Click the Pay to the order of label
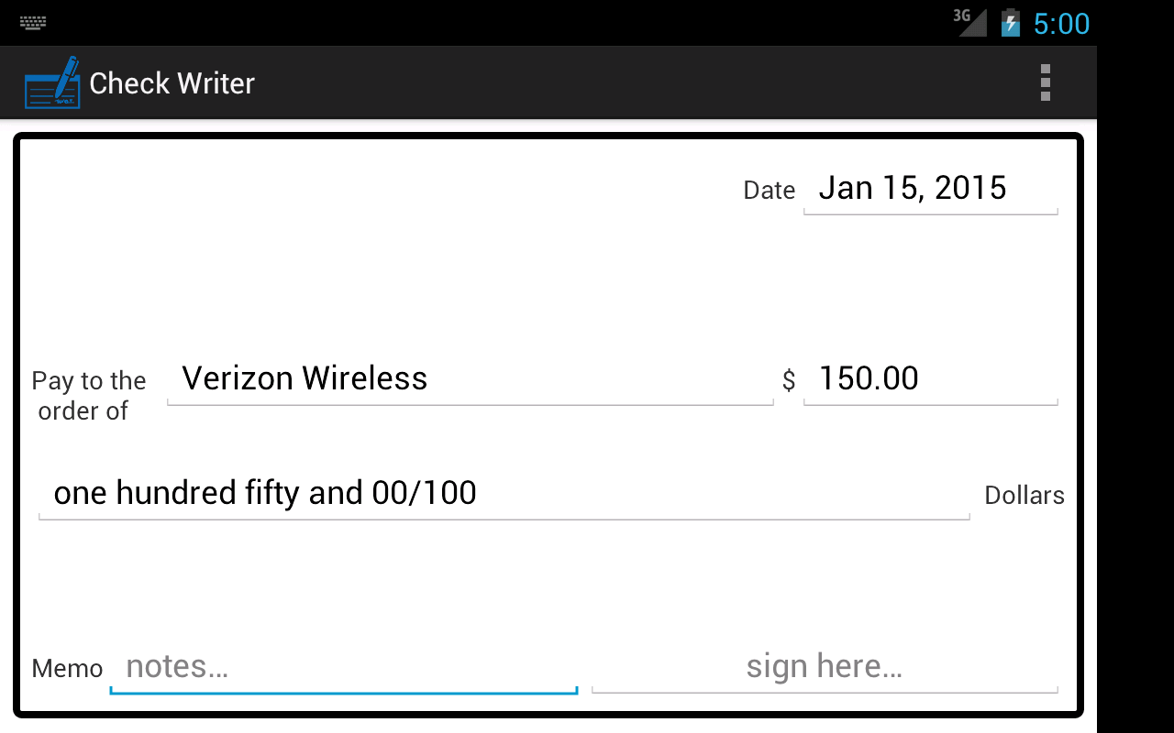 click(88, 396)
